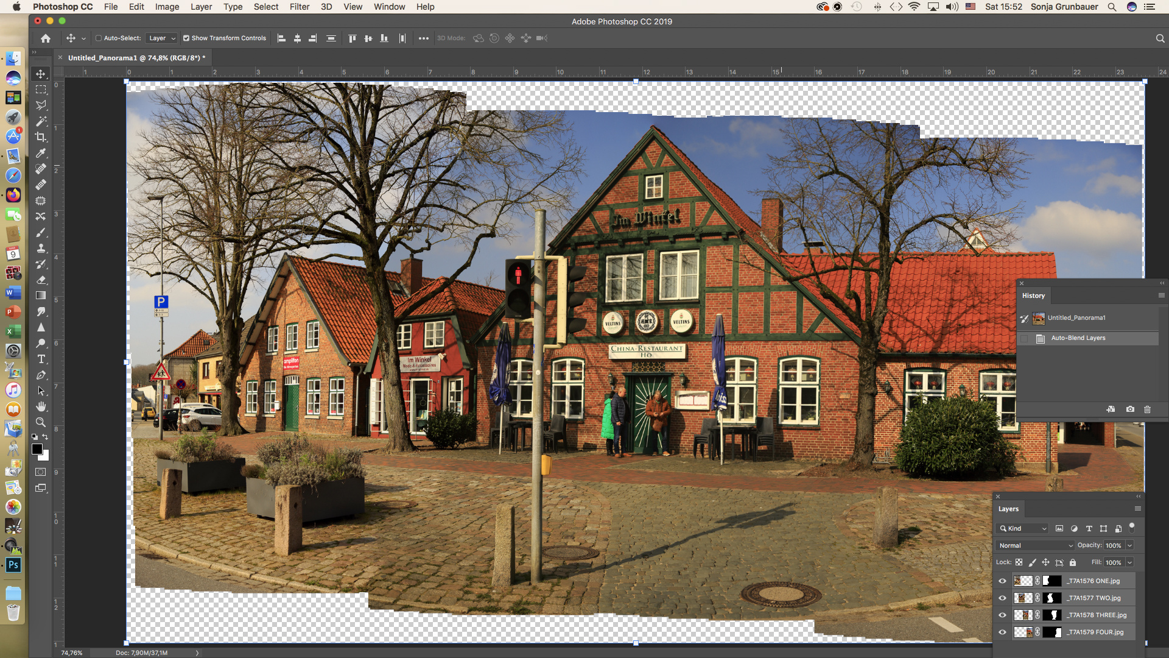1169x658 pixels.
Task: Filter layers by pixel type
Action: pos(1059,528)
